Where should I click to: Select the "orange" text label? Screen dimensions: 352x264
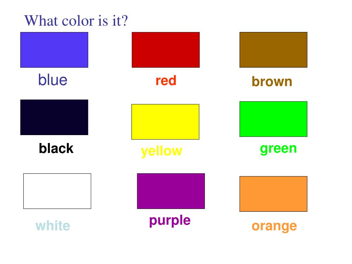[x=274, y=226]
